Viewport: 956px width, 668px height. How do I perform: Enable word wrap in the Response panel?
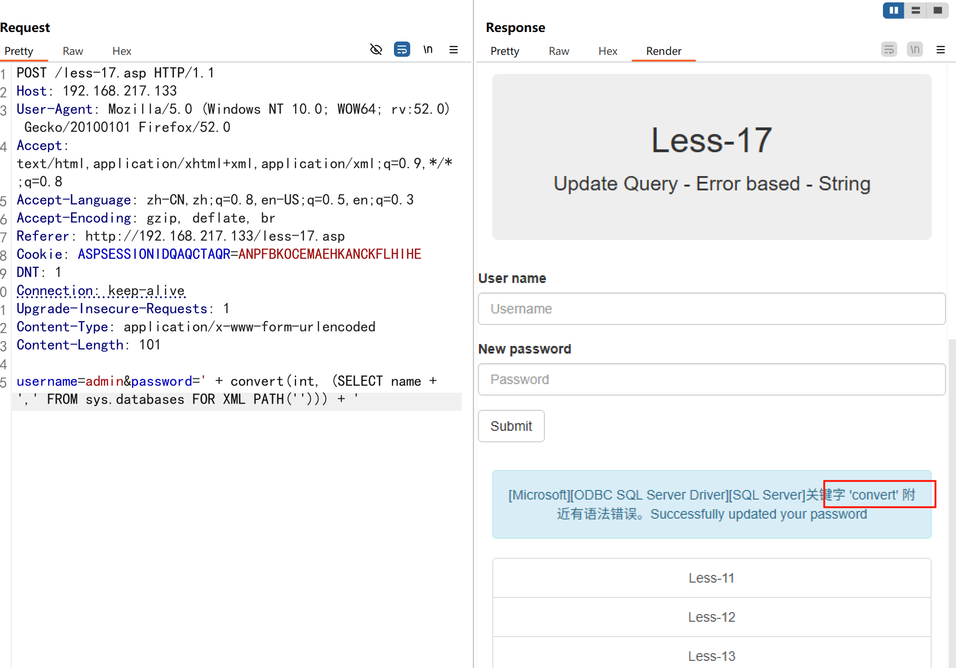tap(889, 49)
